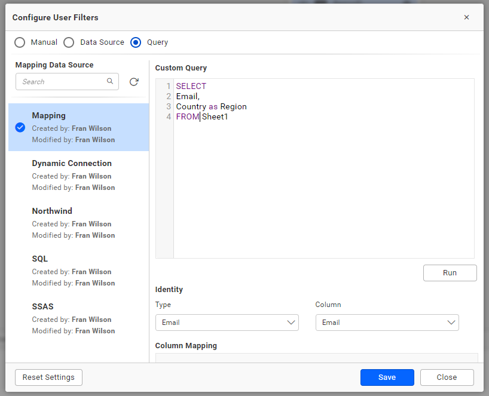Open the Identity Type dropdown chevron
Image resolution: width=489 pixels, height=396 pixels.
(291, 322)
